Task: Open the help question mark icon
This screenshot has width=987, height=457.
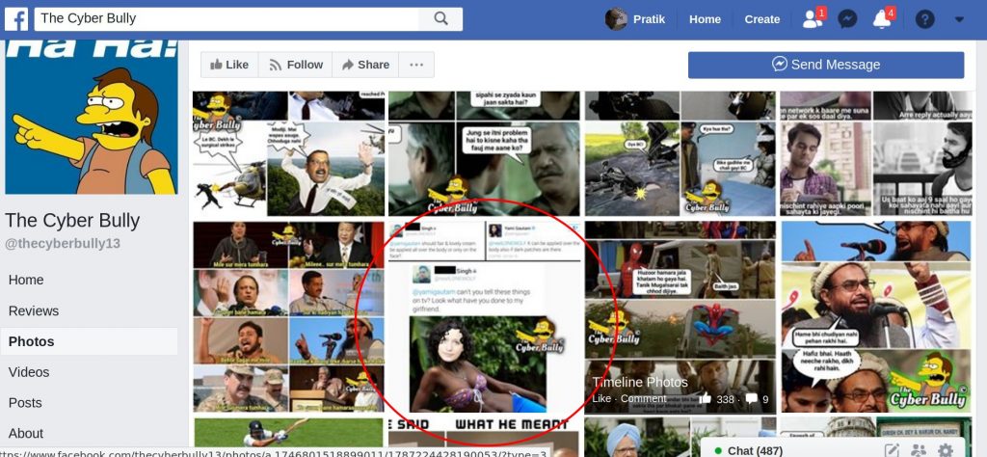Action: click(x=924, y=19)
